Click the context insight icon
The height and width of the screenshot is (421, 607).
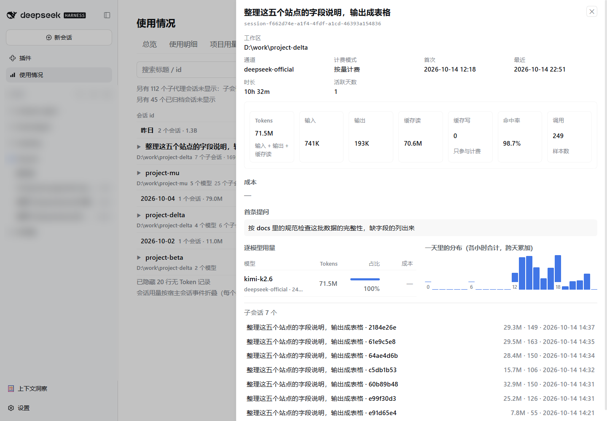[11, 389]
